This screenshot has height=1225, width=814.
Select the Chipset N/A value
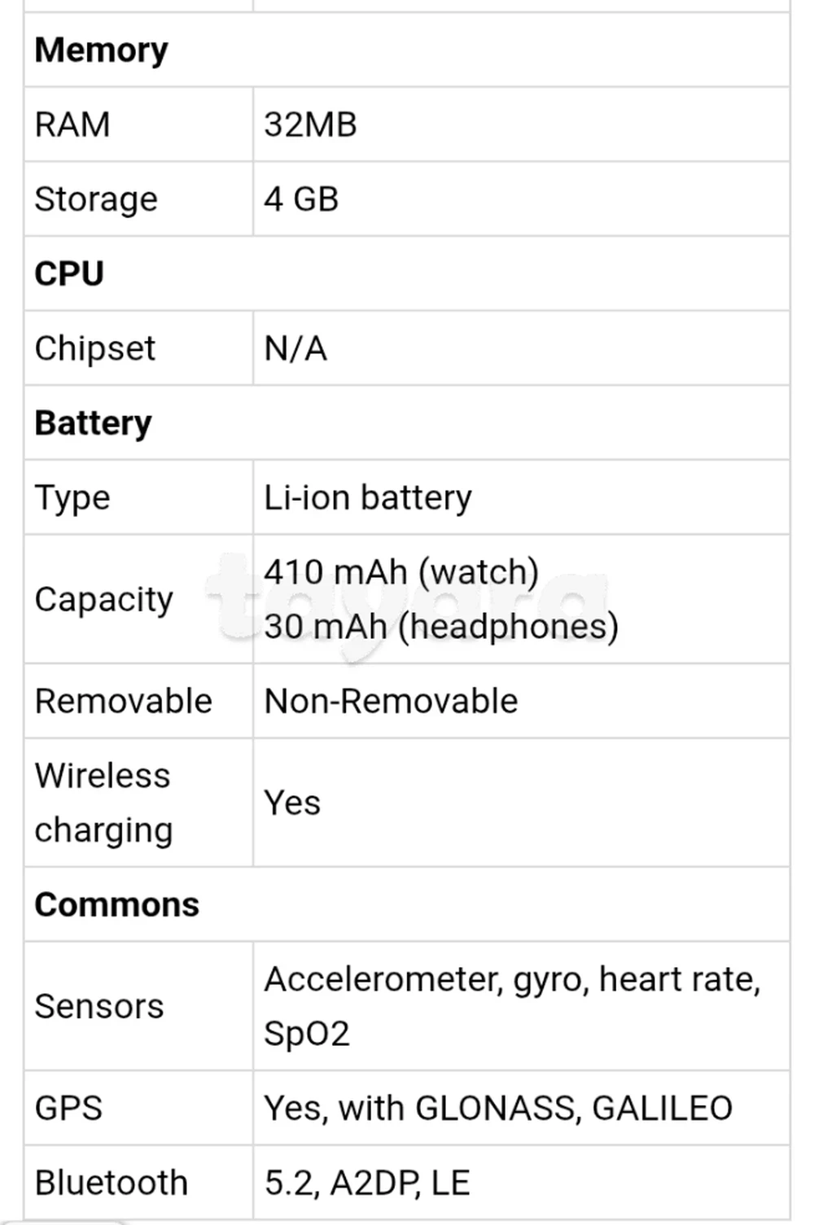(x=295, y=349)
